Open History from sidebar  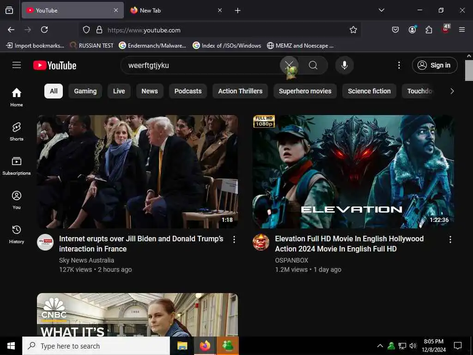click(x=17, y=234)
